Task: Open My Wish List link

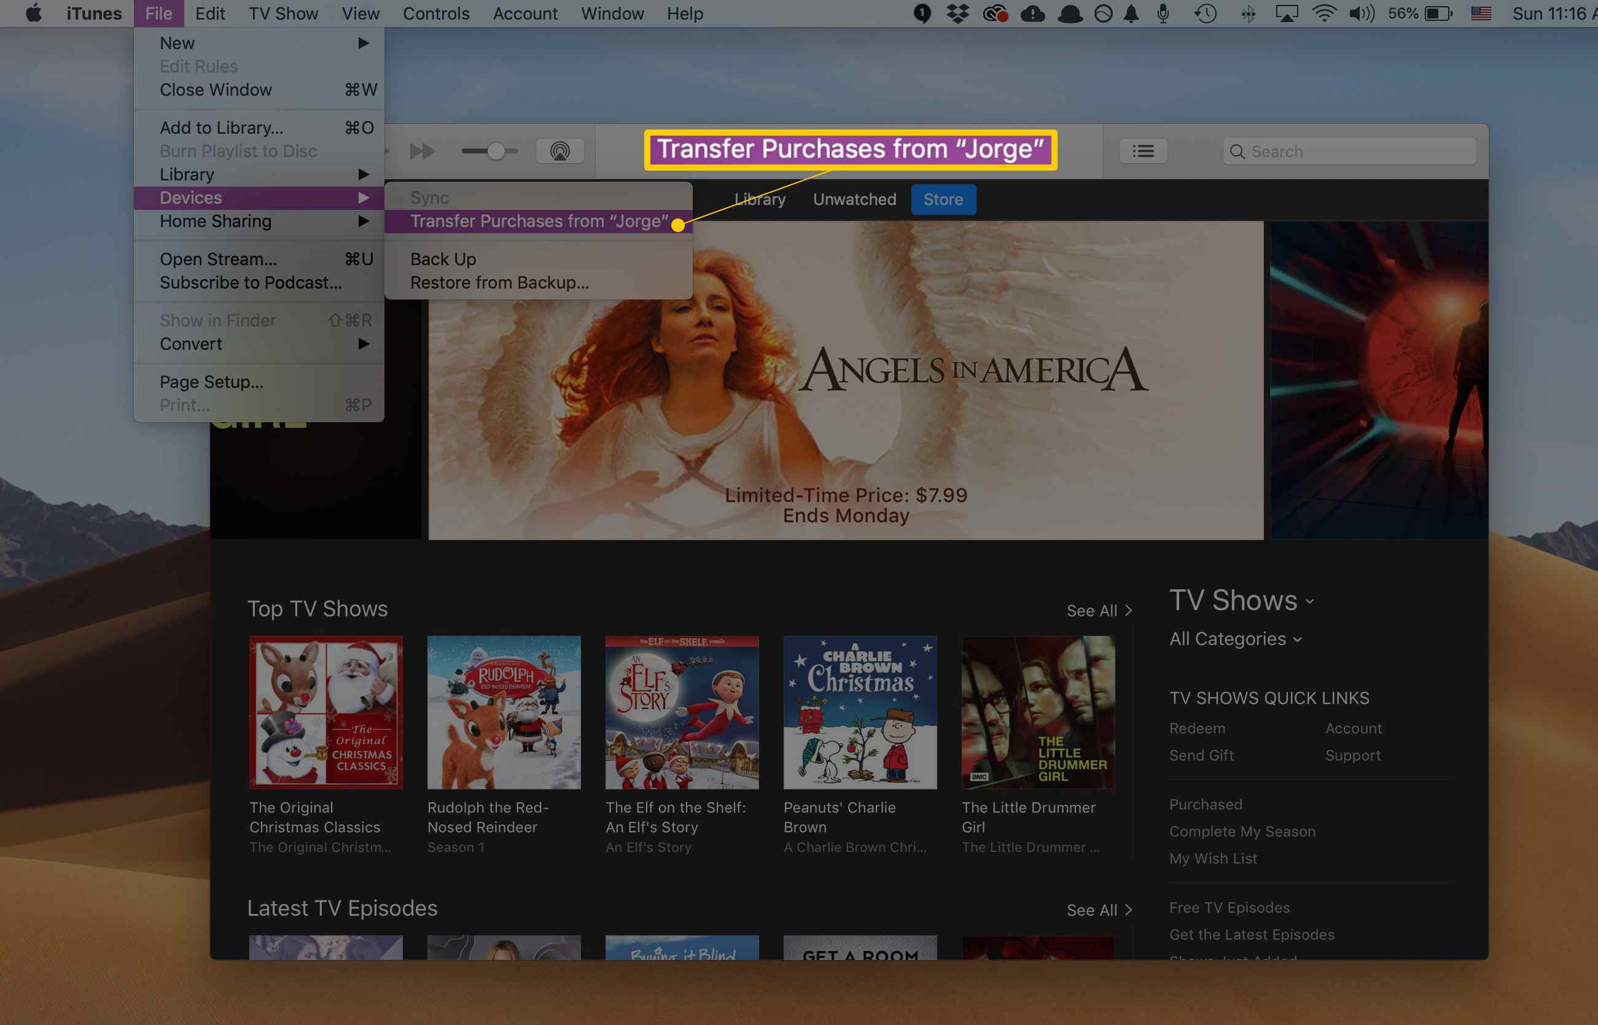Action: click(x=1213, y=859)
